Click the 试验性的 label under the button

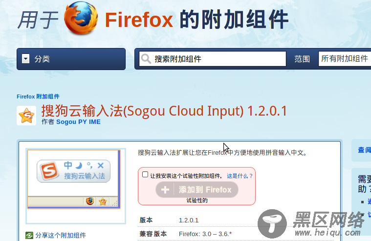click(197, 201)
